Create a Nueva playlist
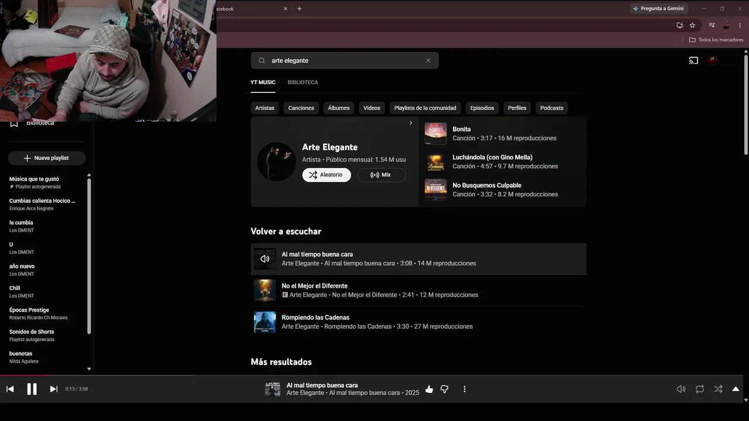This screenshot has width=749, height=421. click(x=47, y=158)
